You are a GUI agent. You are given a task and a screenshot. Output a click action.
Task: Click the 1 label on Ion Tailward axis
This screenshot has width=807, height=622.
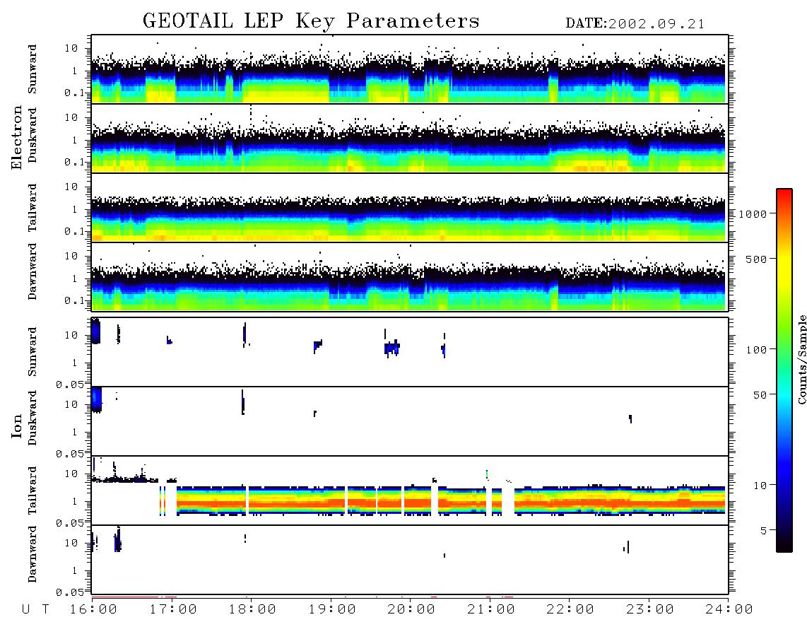pyautogui.click(x=74, y=501)
